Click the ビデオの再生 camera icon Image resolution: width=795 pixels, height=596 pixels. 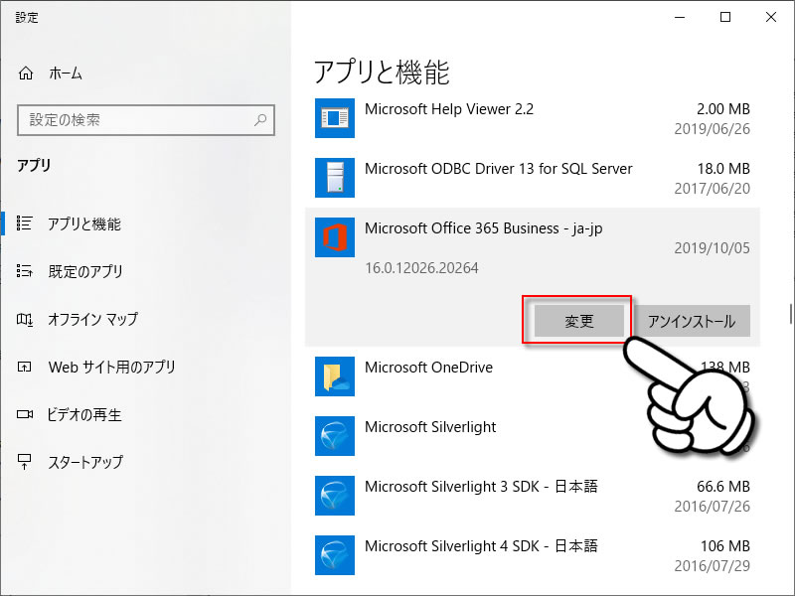[x=24, y=414]
